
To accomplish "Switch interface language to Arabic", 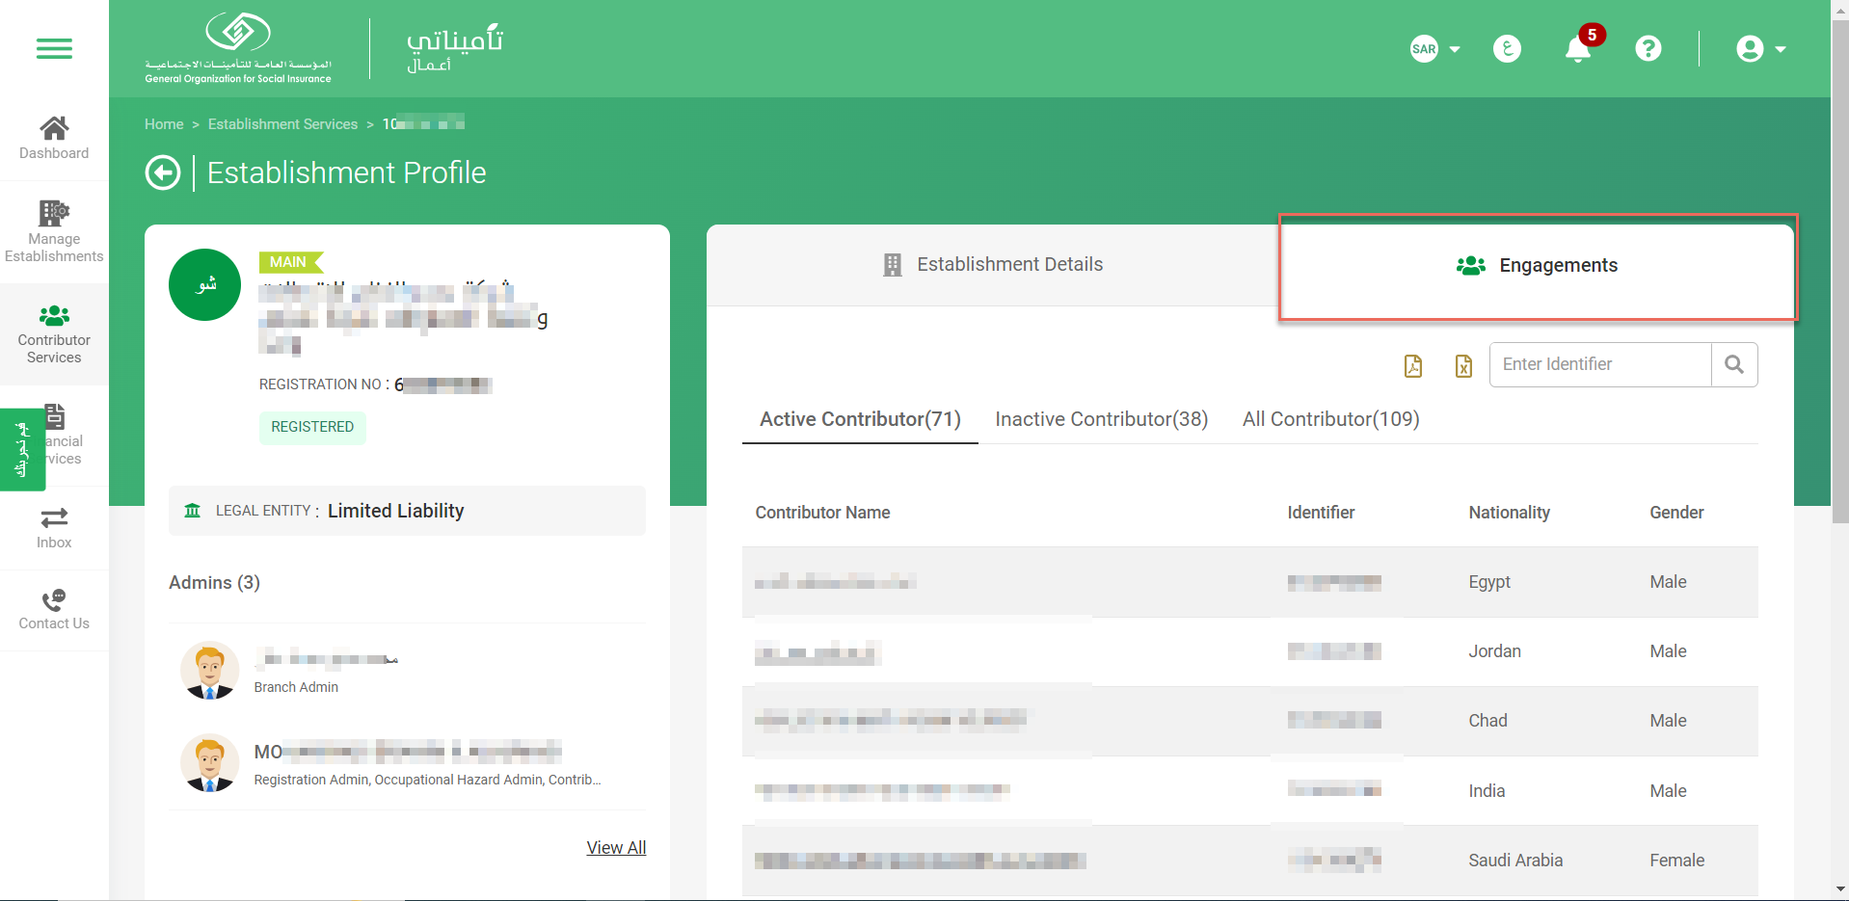I will click(x=1507, y=48).
